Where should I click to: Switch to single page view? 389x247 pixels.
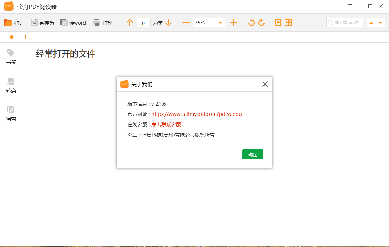point(278,23)
